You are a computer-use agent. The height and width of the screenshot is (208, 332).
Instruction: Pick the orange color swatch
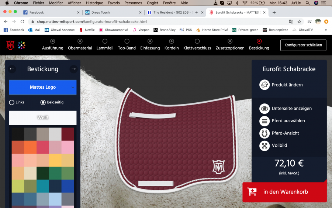[x=30, y=147]
